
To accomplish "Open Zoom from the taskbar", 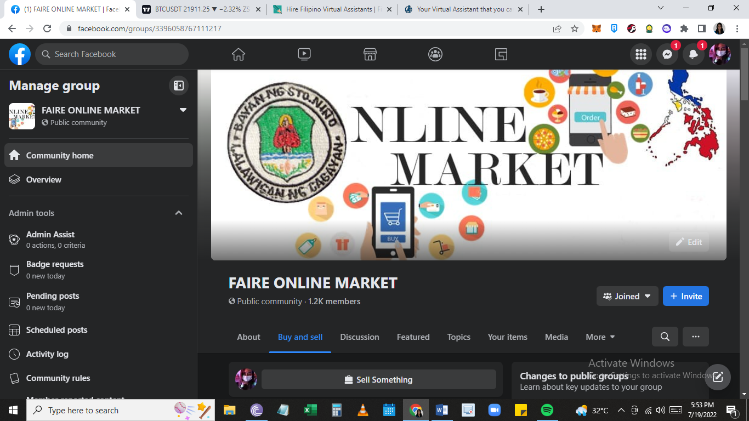I will pos(495,410).
